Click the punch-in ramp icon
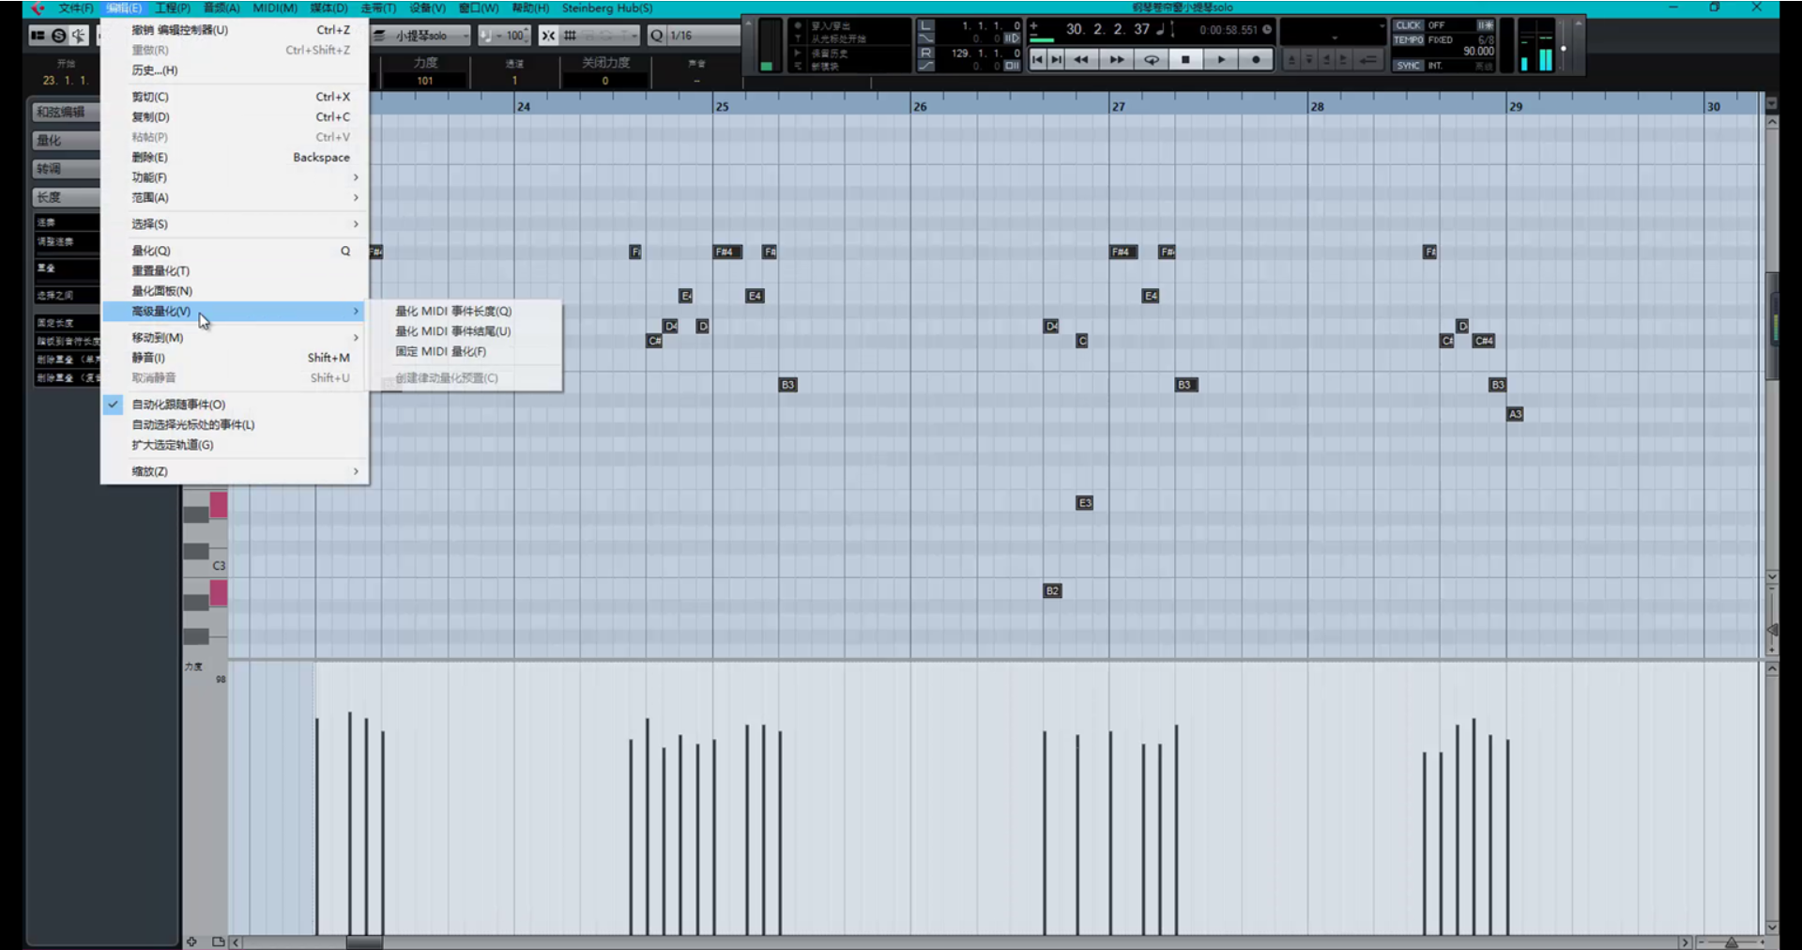The width and height of the screenshot is (1802, 950). [x=926, y=38]
